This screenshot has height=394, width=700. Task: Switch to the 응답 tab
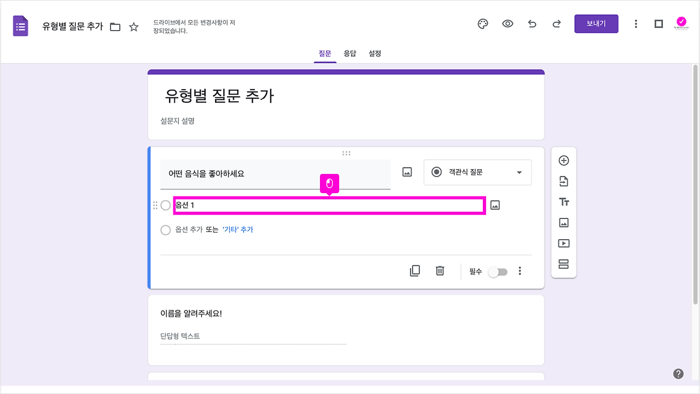pyautogui.click(x=350, y=53)
